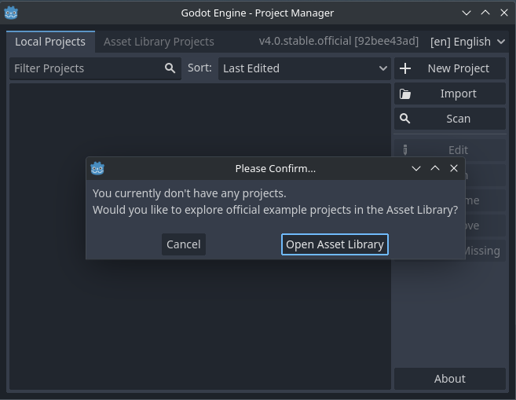Click the magnifier icon on Scan button
Screen dimensions: 516x400
(x=404, y=119)
